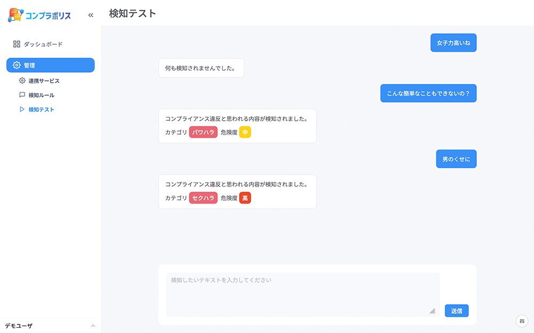Click the settings icon next to 連携サービス
The width and height of the screenshot is (534, 333).
(x=22, y=80)
